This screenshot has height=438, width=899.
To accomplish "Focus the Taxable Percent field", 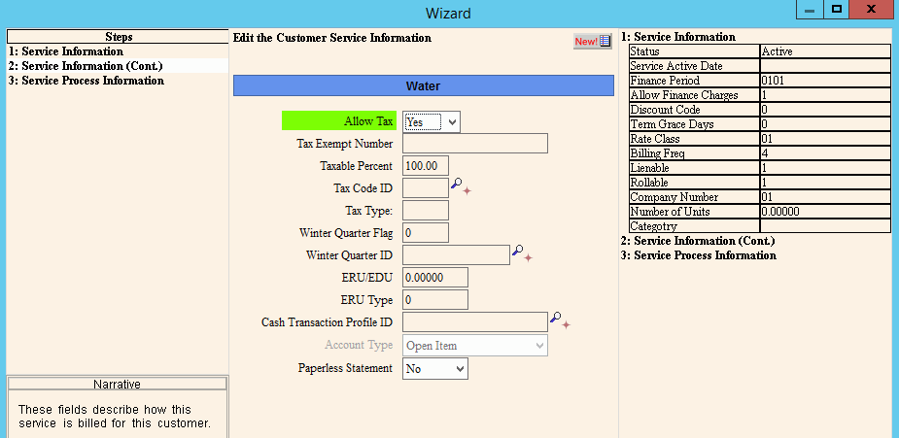I will pos(426,166).
